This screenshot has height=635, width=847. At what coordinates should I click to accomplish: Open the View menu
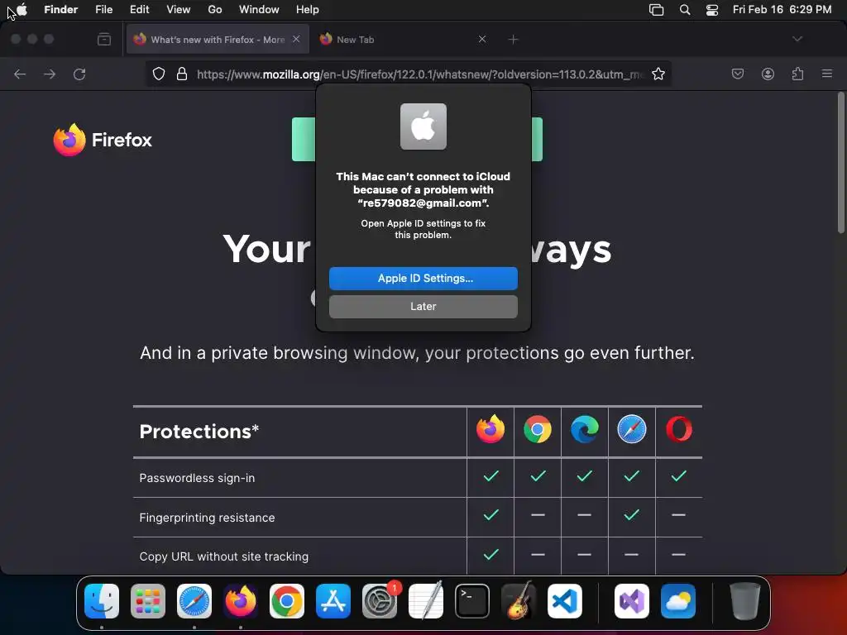(x=179, y=9)
